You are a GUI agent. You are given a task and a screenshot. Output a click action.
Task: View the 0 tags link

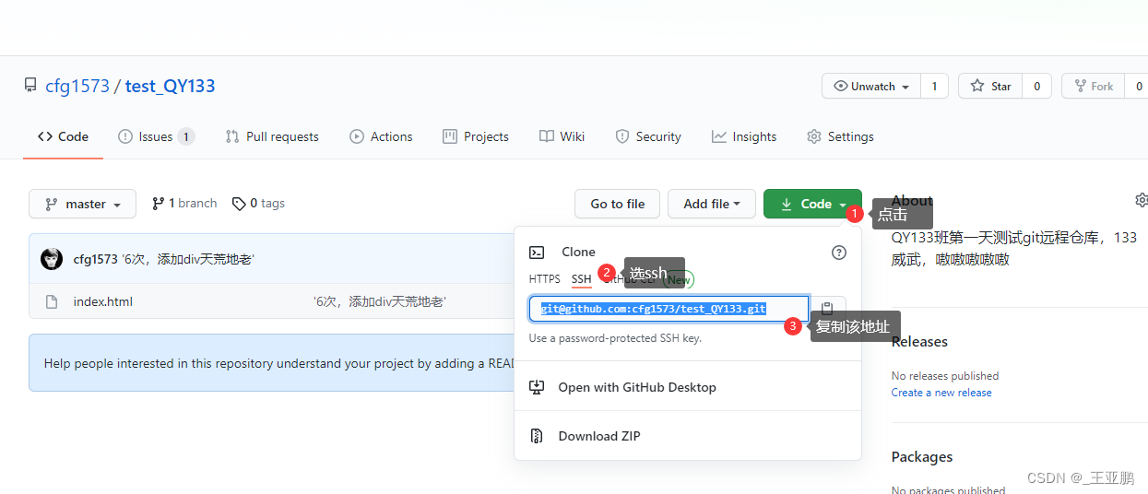(x=258, y=203)
